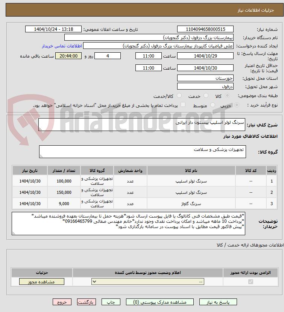This screenshot has width=284, height=312.
Task: Click the 1404/10/30 price validity date field
Action: click(x=205, y=68)
